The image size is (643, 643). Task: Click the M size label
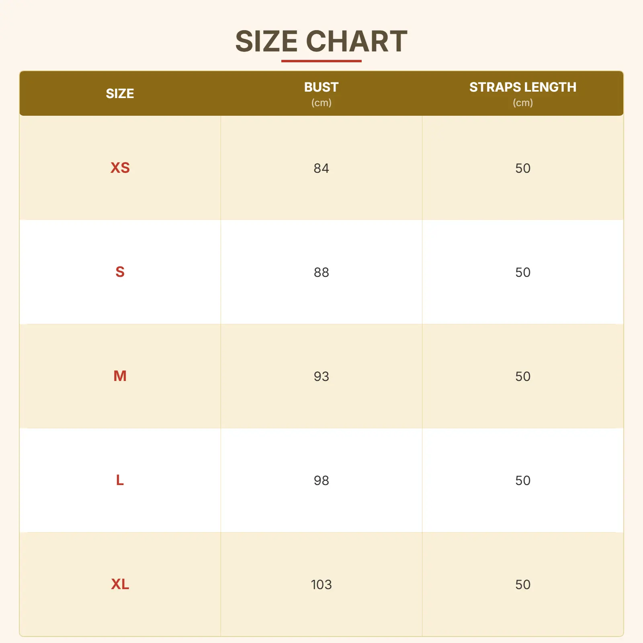coord(120,376)
